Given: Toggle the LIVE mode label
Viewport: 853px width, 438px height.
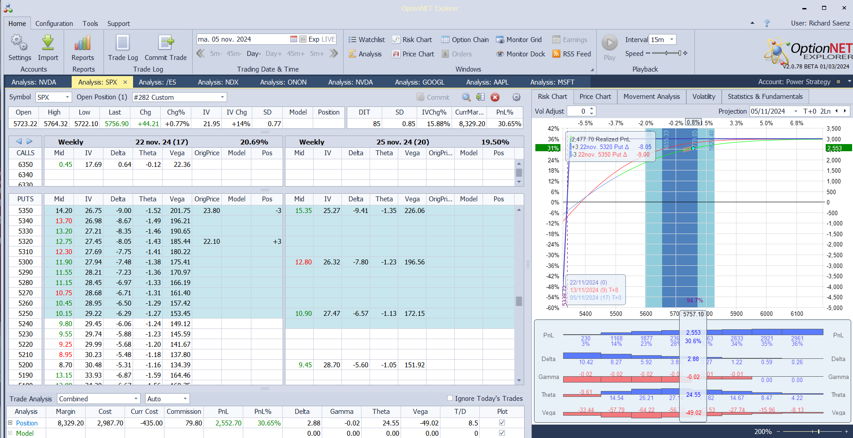Looking at the screenshot, I should pos(328,39).
